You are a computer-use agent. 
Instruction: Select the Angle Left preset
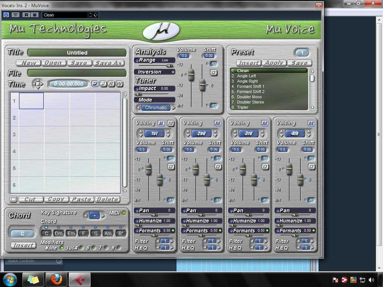coord(246,76)
